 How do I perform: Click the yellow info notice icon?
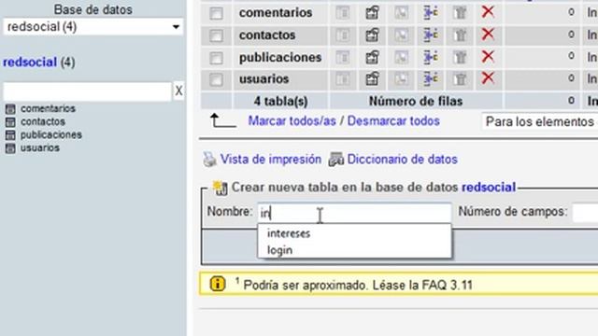[x=218, y=284]
